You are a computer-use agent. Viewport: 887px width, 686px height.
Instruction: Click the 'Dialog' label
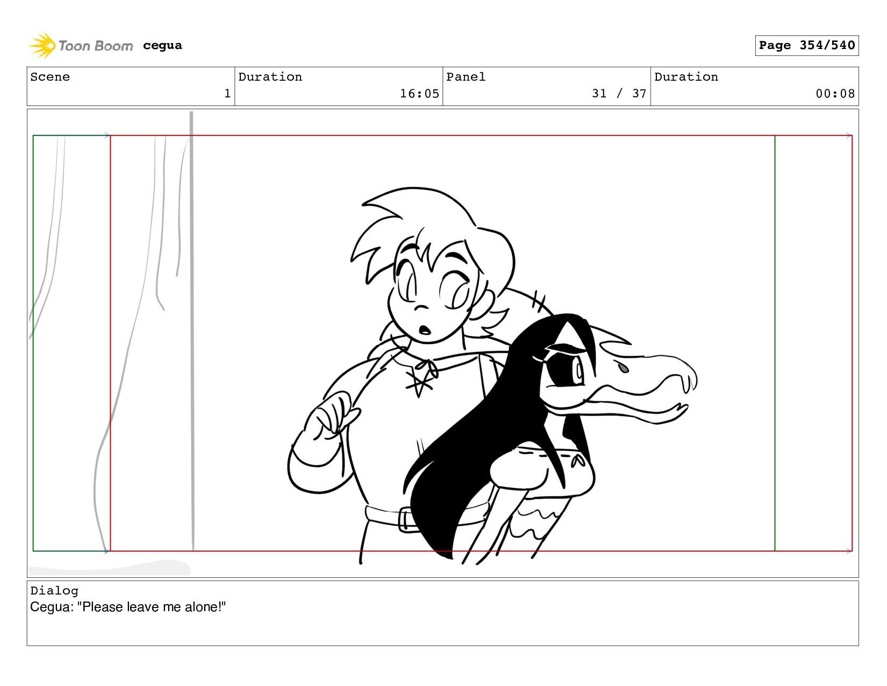click(x=54, y=591)
